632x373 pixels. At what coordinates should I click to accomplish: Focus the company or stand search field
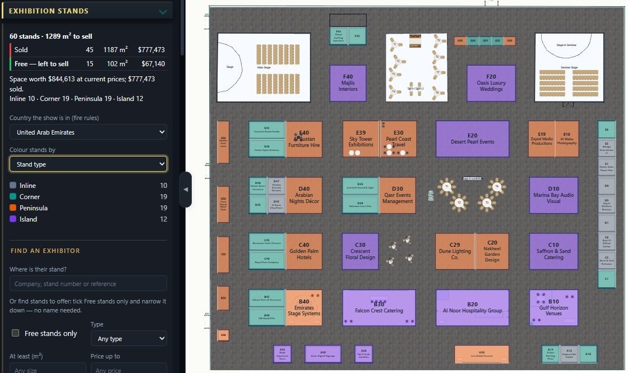(88, 283)
